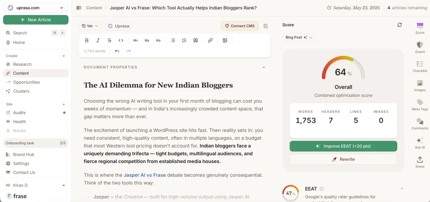Click the frase logo

pyautogui.click(x=16, y=196)
